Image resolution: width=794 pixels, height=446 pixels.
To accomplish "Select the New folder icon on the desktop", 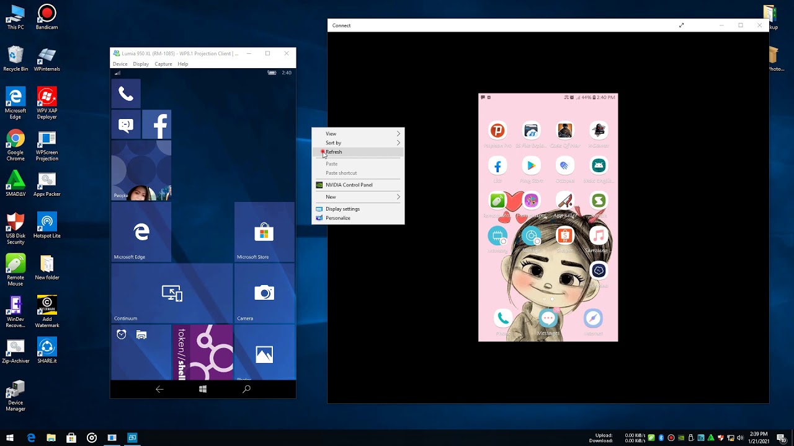I will (x=47, y=268).
